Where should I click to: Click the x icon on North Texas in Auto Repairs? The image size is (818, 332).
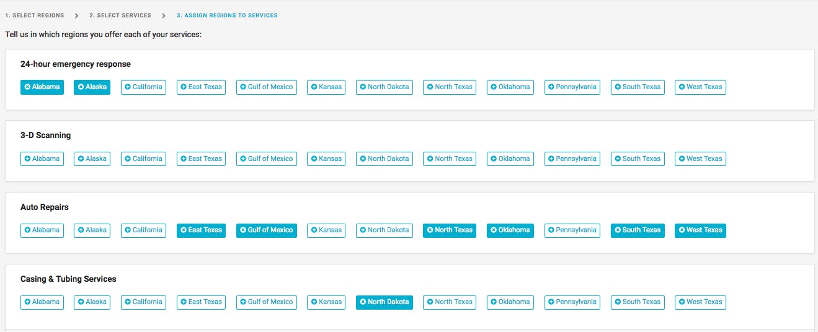[430, 230]
